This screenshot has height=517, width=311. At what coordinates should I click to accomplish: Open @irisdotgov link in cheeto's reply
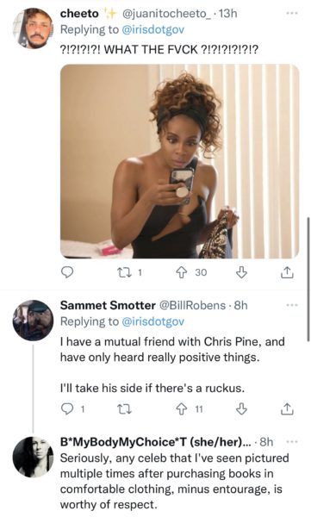click(153, 29)
